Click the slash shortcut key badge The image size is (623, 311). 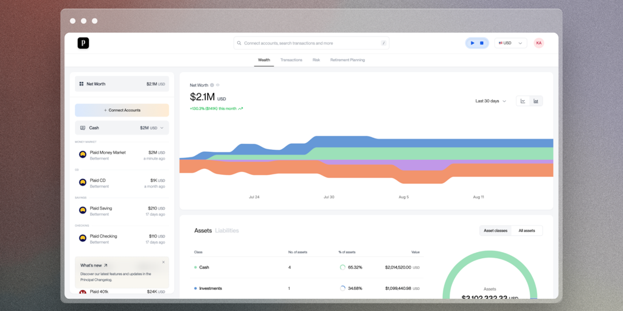coord(383,43)
